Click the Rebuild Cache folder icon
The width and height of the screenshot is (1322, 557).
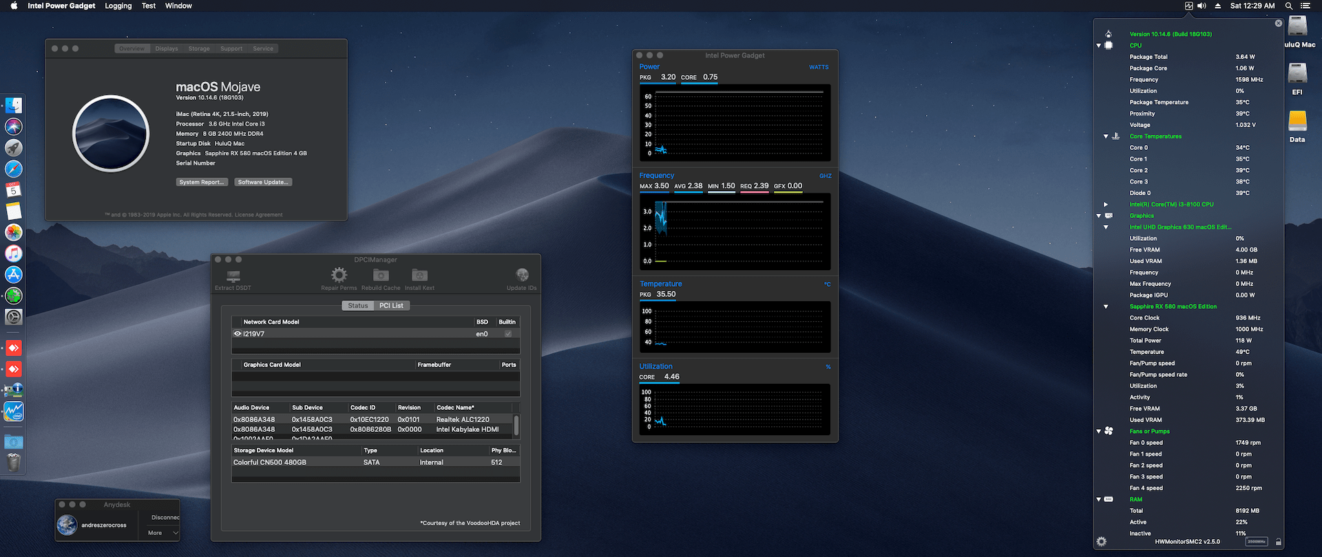point(381,275)
